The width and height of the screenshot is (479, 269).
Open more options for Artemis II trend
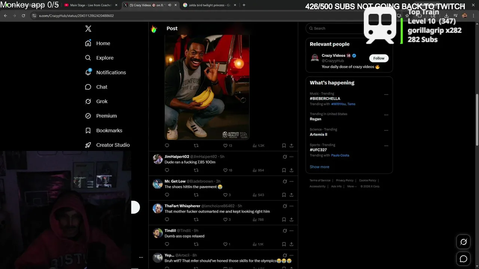[386, 130]
